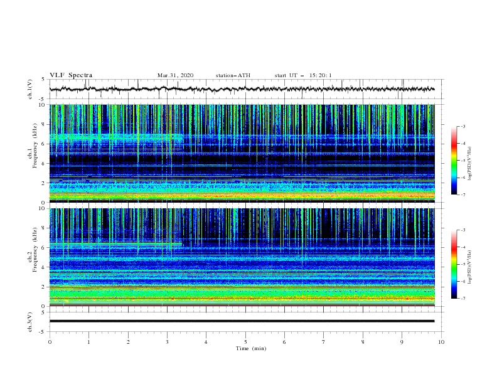Click the '-7' label on ch.2 colorbar
This screenshot has height=384, width=497.
tap(462, 298)
